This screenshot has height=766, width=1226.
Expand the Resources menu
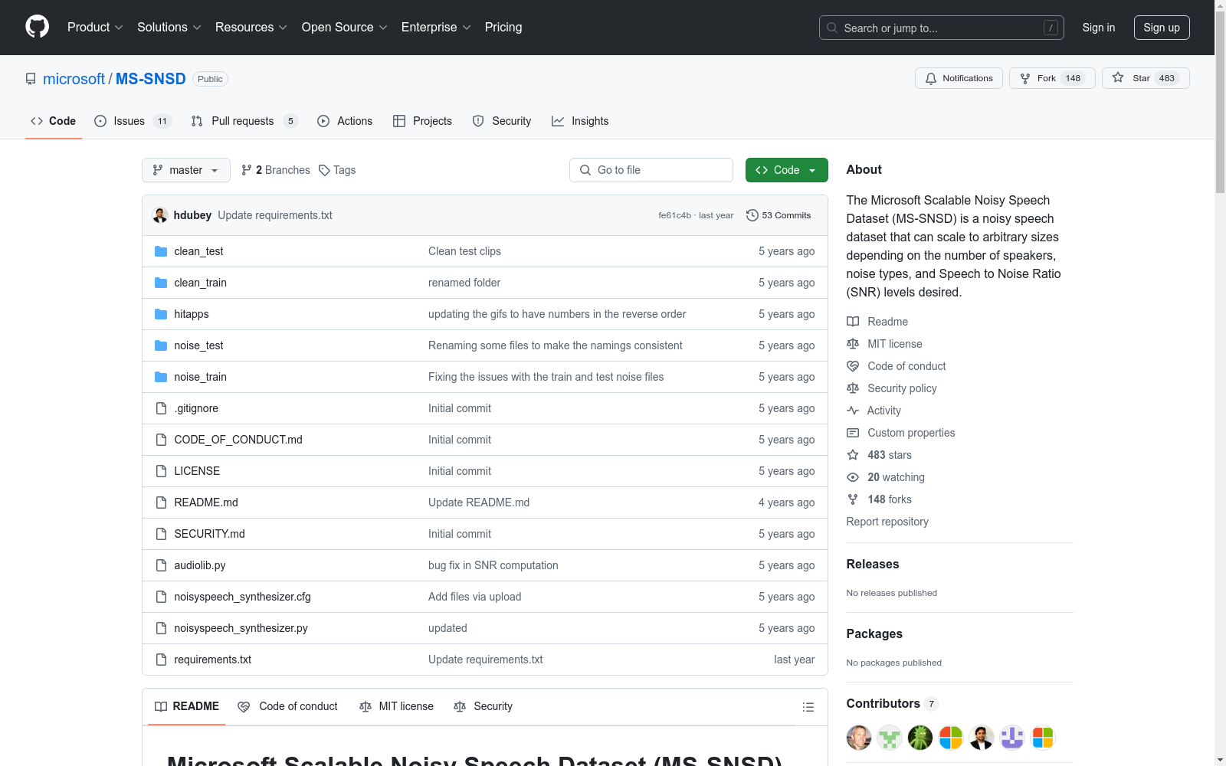pyautogui.click(x=251, y=28)
